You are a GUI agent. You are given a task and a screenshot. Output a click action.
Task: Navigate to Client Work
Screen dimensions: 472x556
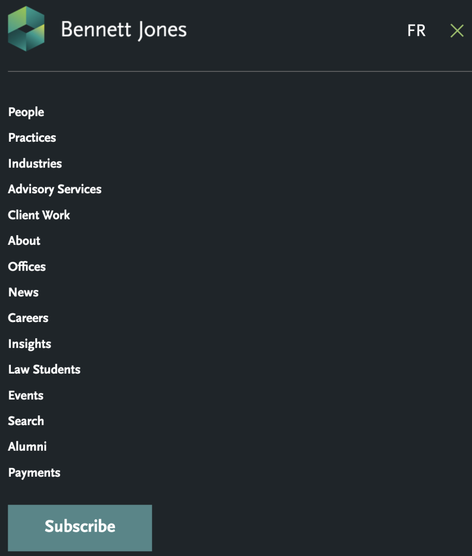(39, 215)
